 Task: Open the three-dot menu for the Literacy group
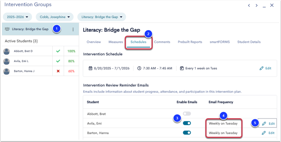click(73, 30)
